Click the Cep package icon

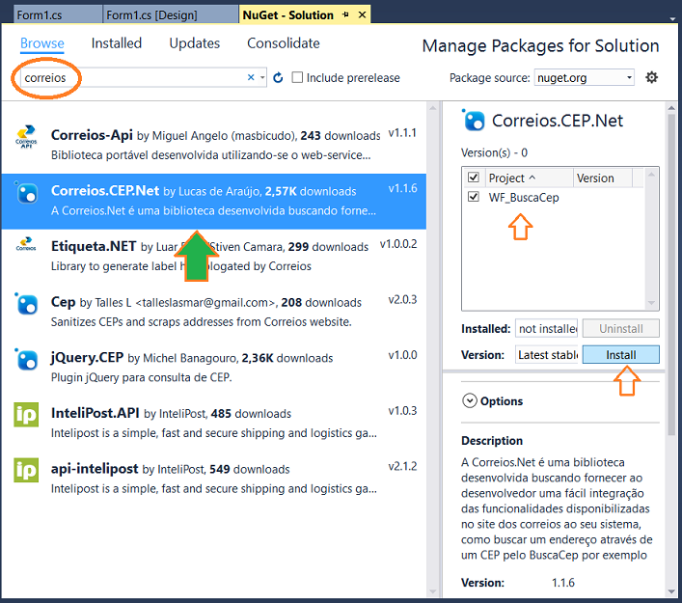26,303
